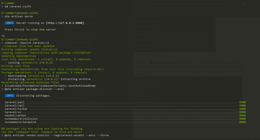Open the http://127.0.0.1:8000 server URL
Screen dimensions: 260x140
coord(66,23)
